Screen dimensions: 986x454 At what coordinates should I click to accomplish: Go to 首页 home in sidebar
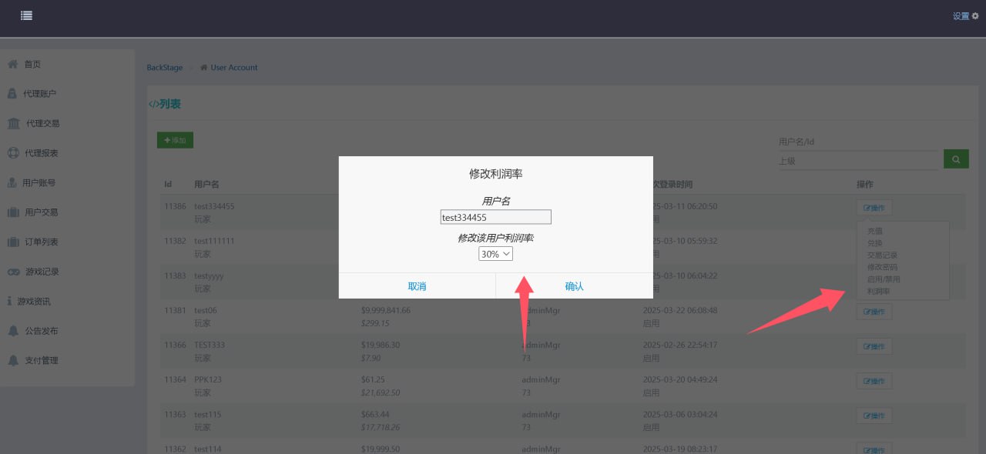click(32, 65)
